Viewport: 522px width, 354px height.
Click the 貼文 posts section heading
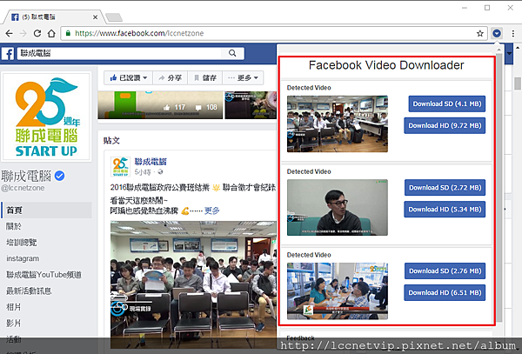pos(111,141)
